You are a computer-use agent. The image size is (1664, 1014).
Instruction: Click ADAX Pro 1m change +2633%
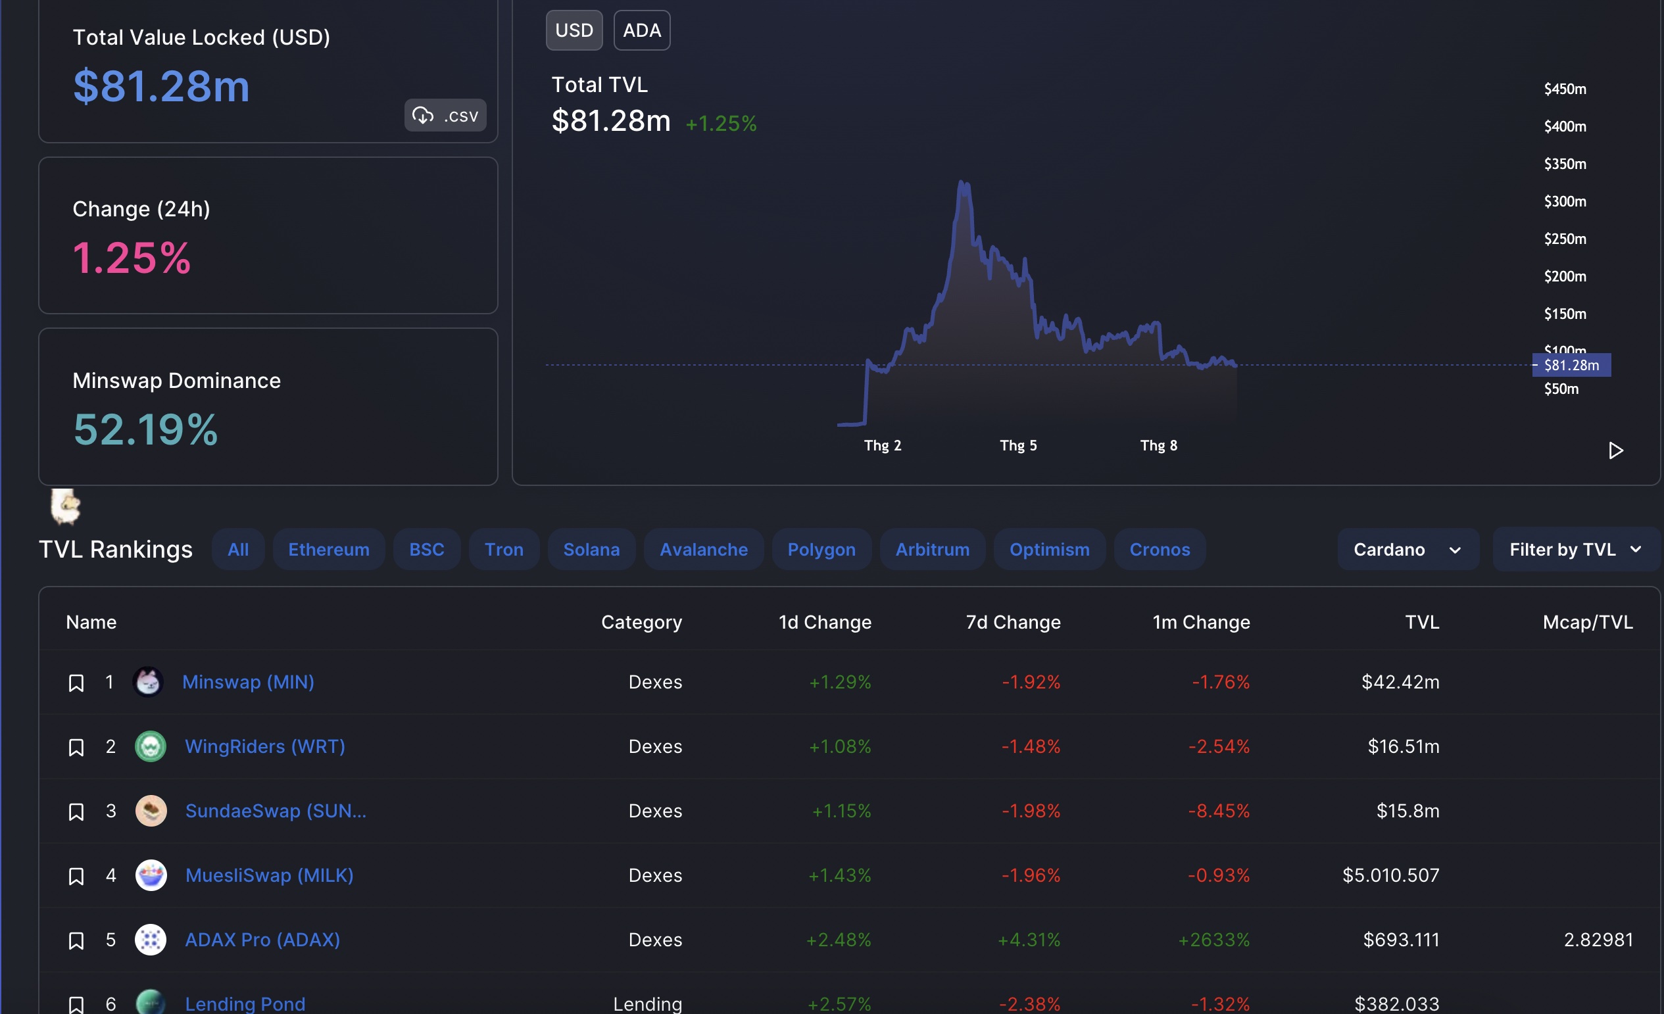(1213, 940)
